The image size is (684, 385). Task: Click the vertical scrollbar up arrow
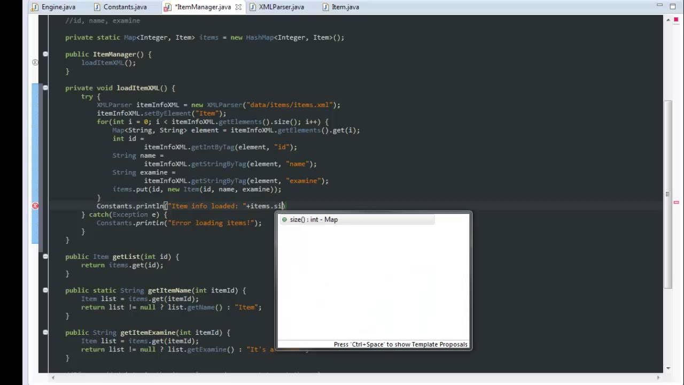coord(668,20)
